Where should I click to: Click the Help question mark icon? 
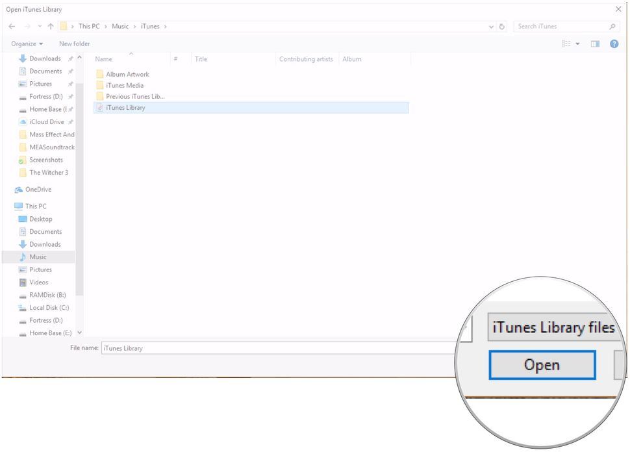[x=614, y=44]
